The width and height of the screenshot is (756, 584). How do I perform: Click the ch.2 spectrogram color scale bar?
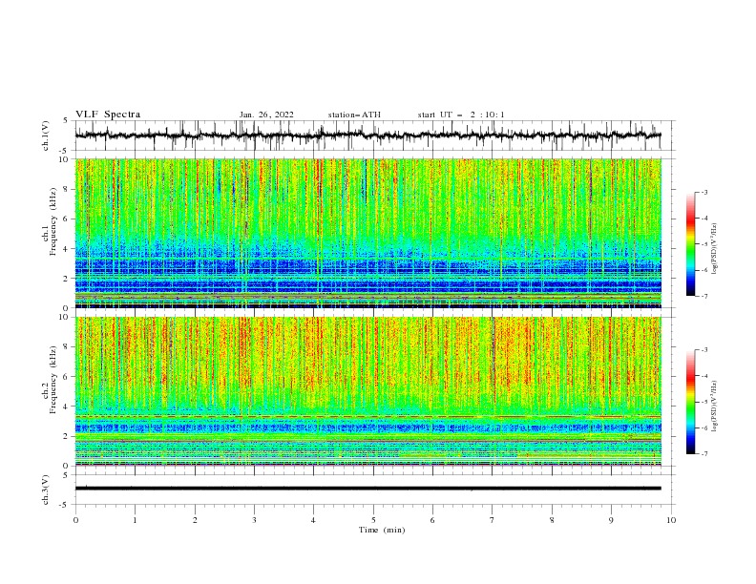coord(691,402)
